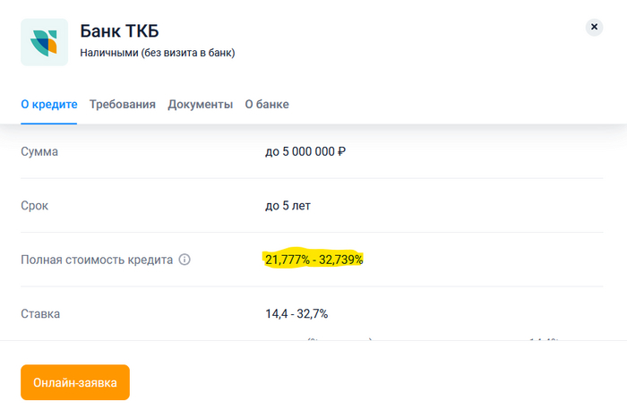Click the Наличными (без визита в банк) subtitle

coord(157,53)
